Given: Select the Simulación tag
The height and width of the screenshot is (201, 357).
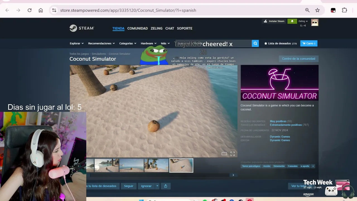Looking at the screenshot, I should (x=279, y=166).
